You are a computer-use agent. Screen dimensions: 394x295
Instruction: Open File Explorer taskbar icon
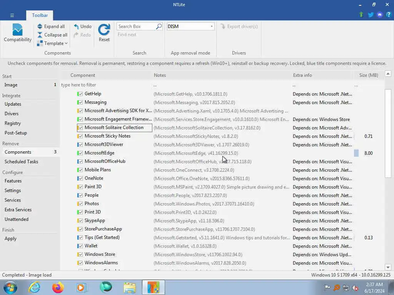click(130, 288)
